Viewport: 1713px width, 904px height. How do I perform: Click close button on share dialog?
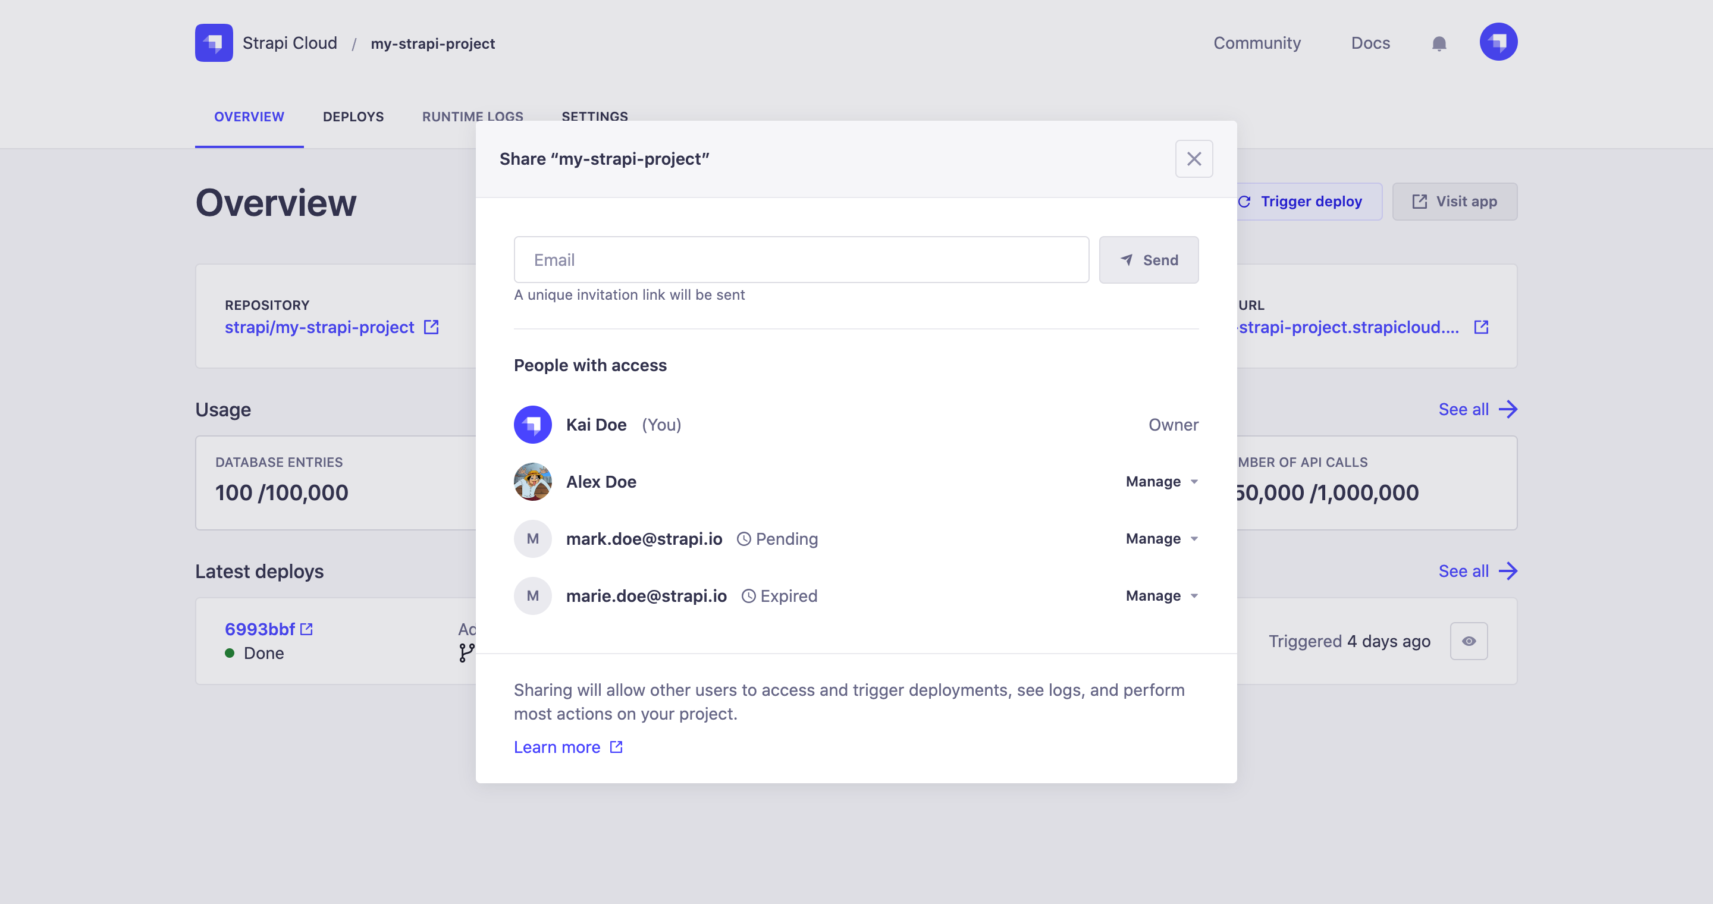[x=1193, y=159]
